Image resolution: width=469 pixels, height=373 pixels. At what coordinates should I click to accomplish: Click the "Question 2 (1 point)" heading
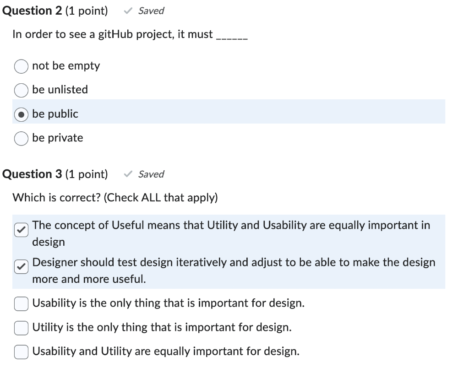click(55, 11)
